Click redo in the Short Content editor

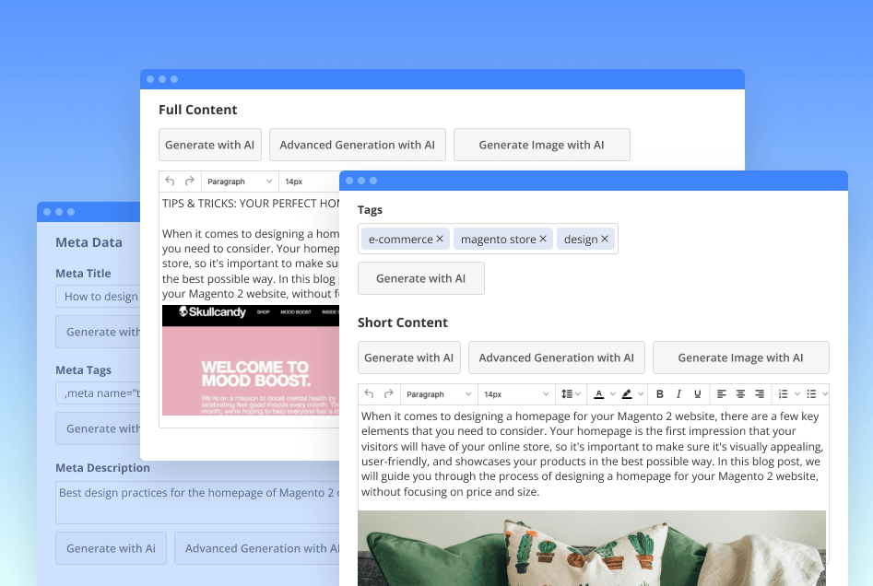coord(388,394)
